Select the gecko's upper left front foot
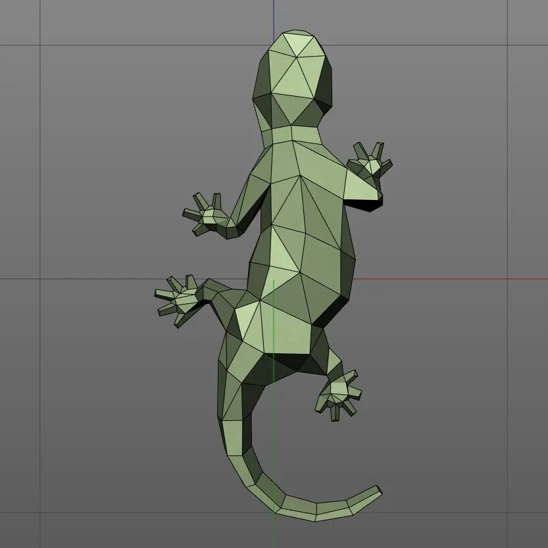The width and height of the screenshot is (548, 548). click(206, 214)
